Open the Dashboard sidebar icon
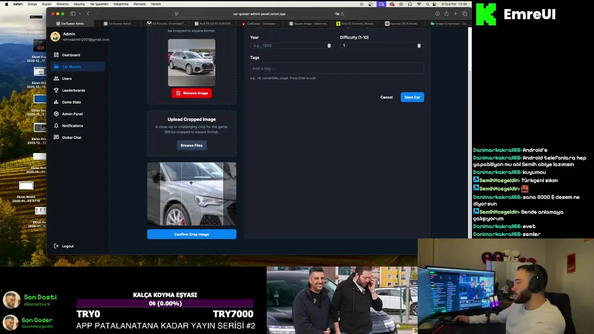 [56, 55]
